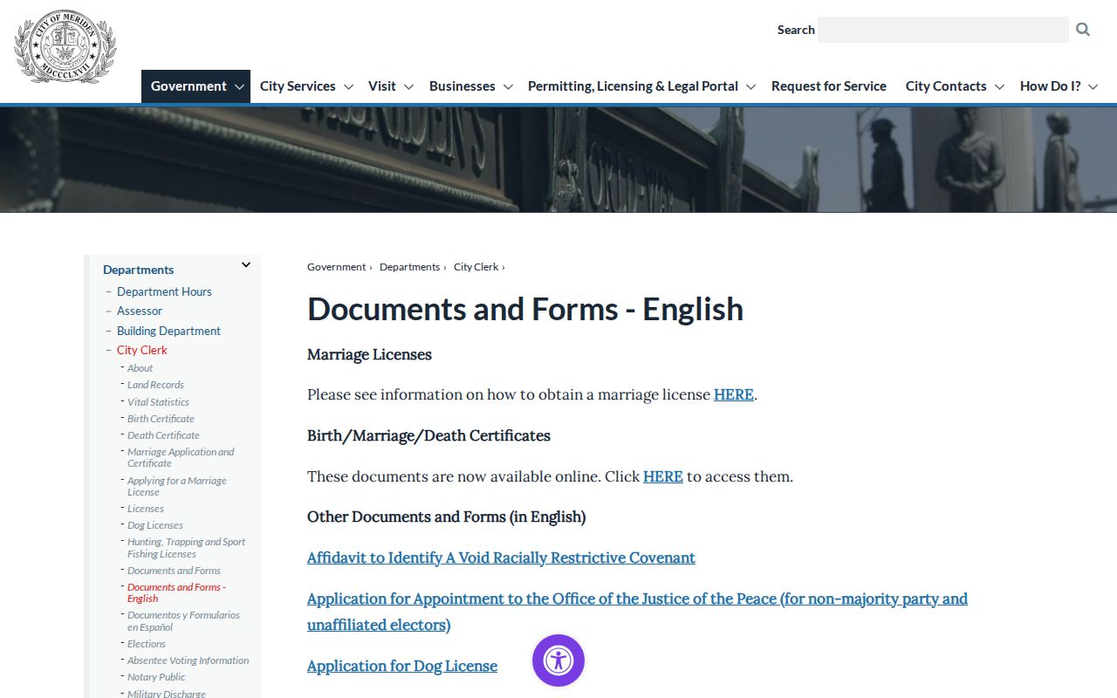The image size is (1117, 698).
Task: Expand the Businesses dropdown chevron
Action: [x=508, y=87]
